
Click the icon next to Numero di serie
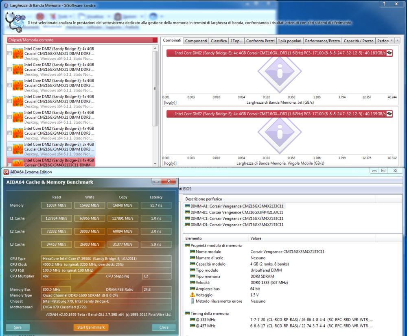tap(193, 257)
